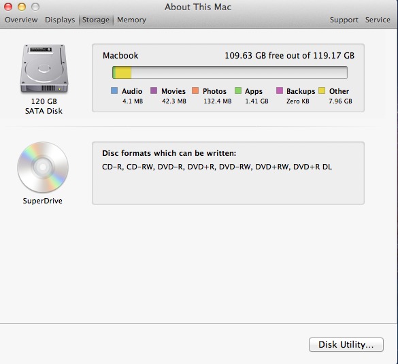
Task: Click the yellow segment of the storage bar
Action: tap(123, 73)
